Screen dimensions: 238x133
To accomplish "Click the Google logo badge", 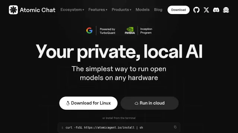I will [x=89, y=30].
